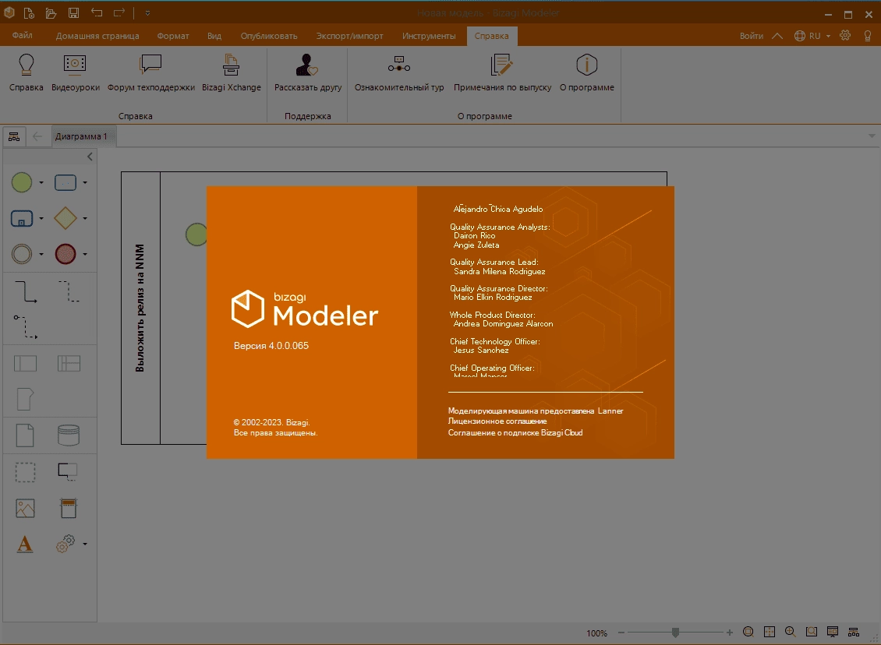Select the Sub-process shape in palette
881x645 pixels.
tap(22, 218)
